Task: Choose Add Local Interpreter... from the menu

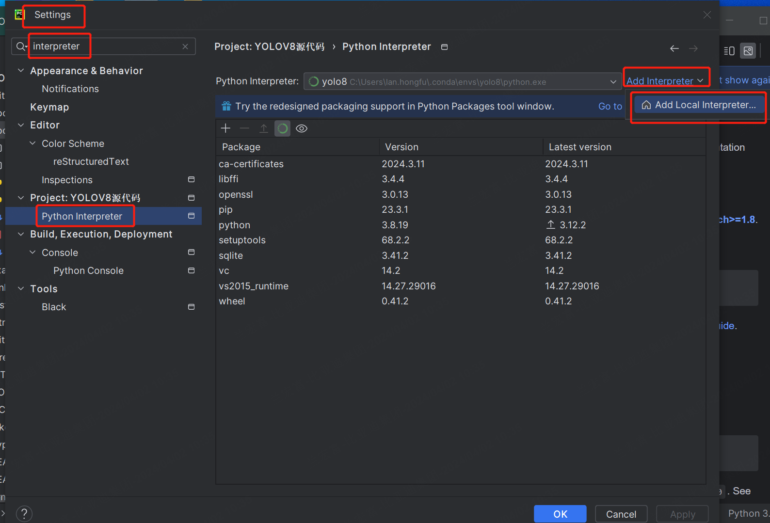Action: pos(699,105)
